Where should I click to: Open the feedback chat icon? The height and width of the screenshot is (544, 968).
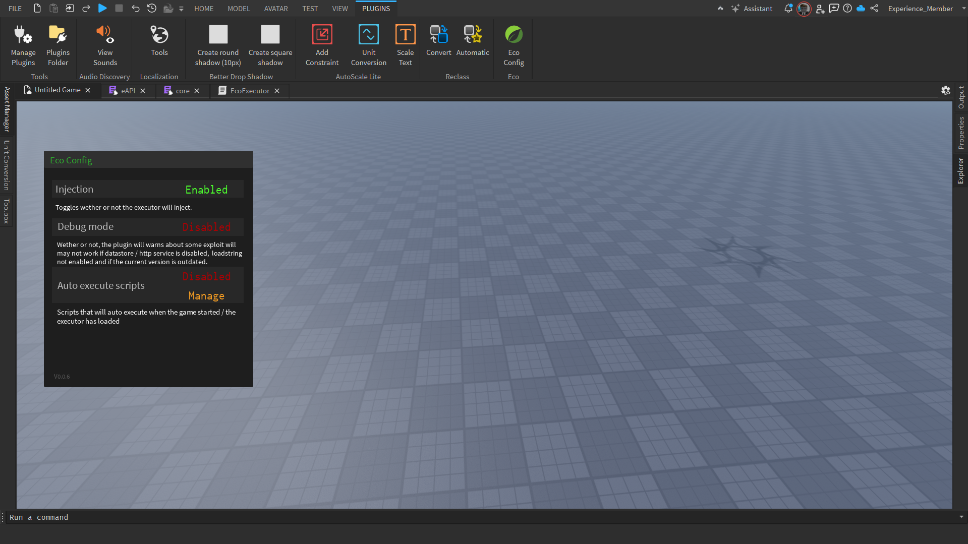[834, 9]
